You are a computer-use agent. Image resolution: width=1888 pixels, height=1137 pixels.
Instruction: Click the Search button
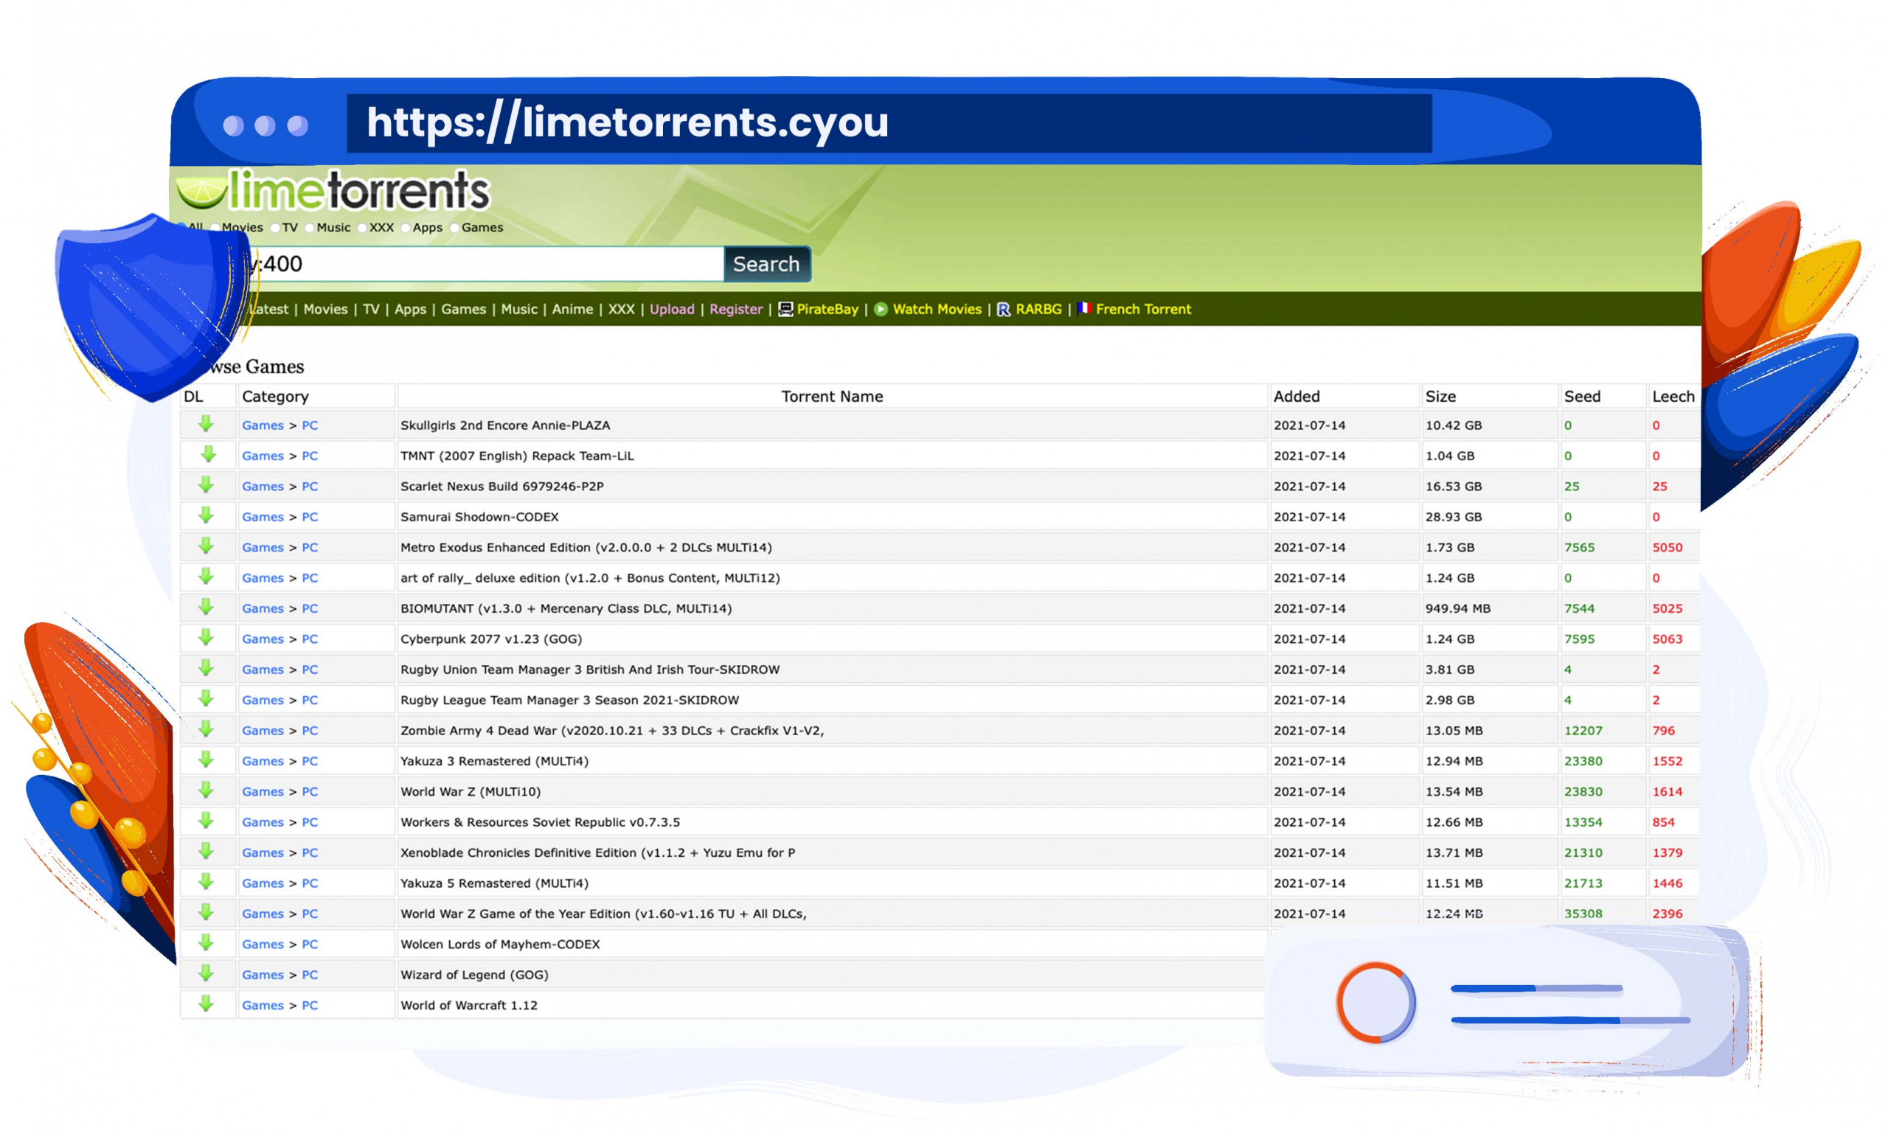(766, 263)
